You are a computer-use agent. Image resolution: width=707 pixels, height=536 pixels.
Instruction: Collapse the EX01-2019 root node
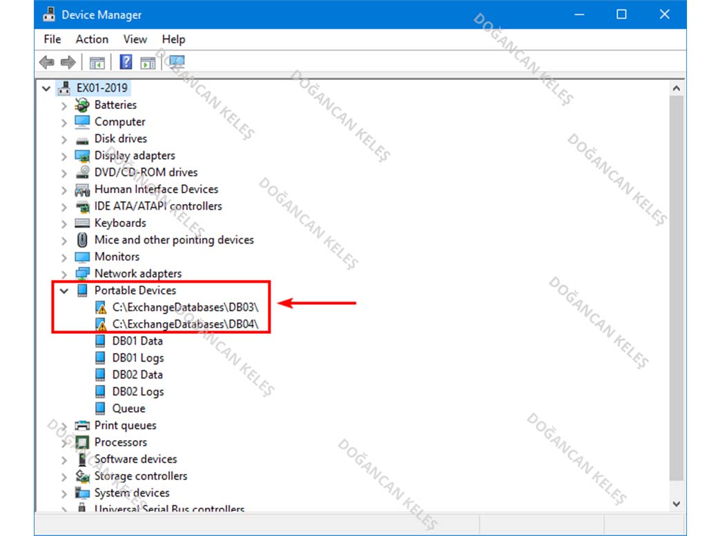46,88
